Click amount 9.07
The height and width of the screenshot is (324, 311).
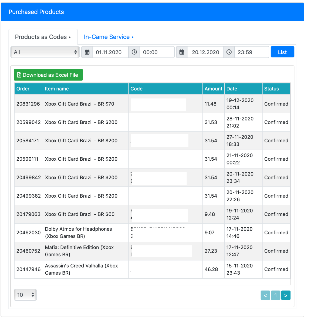209,233
